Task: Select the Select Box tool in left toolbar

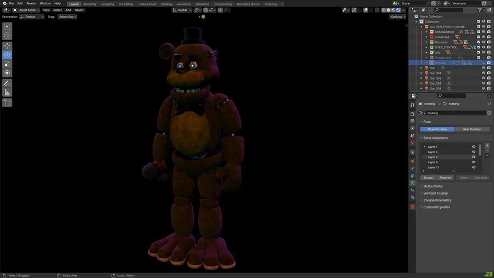Action: click(x=7, y=26)
